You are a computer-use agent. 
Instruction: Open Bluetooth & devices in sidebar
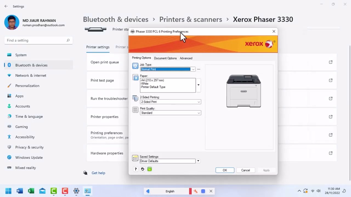[38, 65]
